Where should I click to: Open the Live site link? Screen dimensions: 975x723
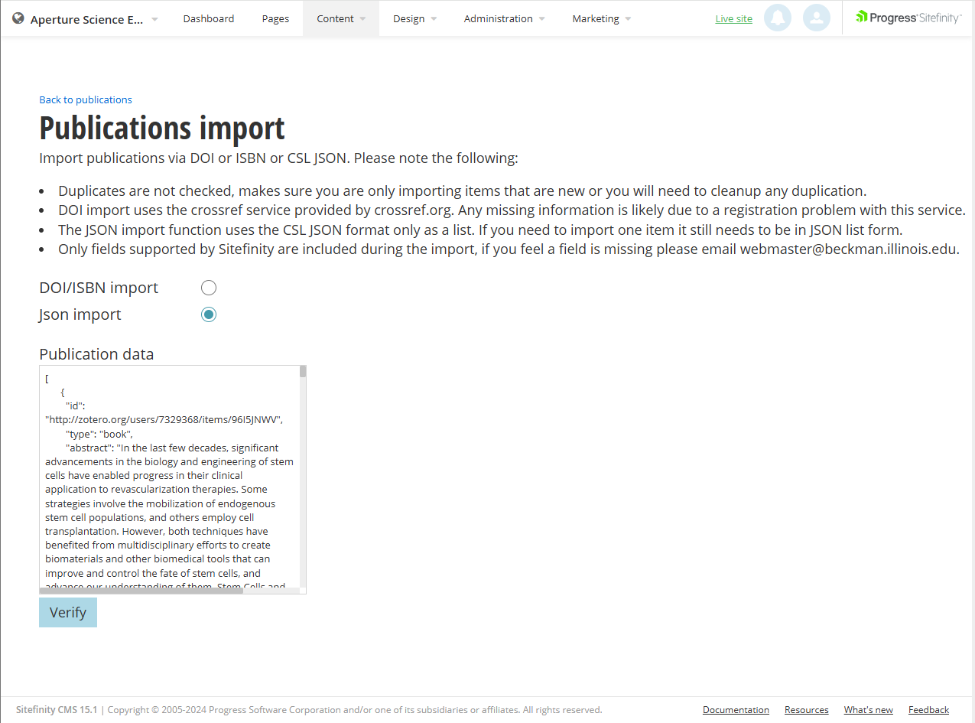click(x=733, y=18)
